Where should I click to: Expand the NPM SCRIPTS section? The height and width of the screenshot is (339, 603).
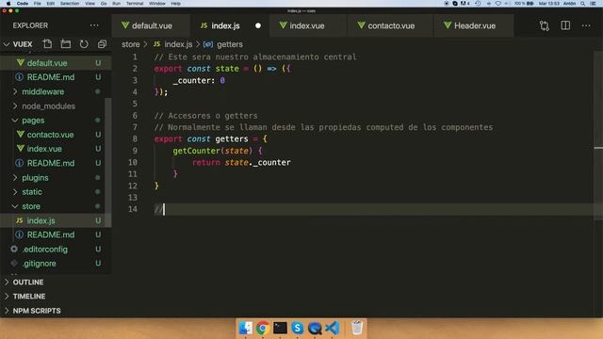point(56,311)
